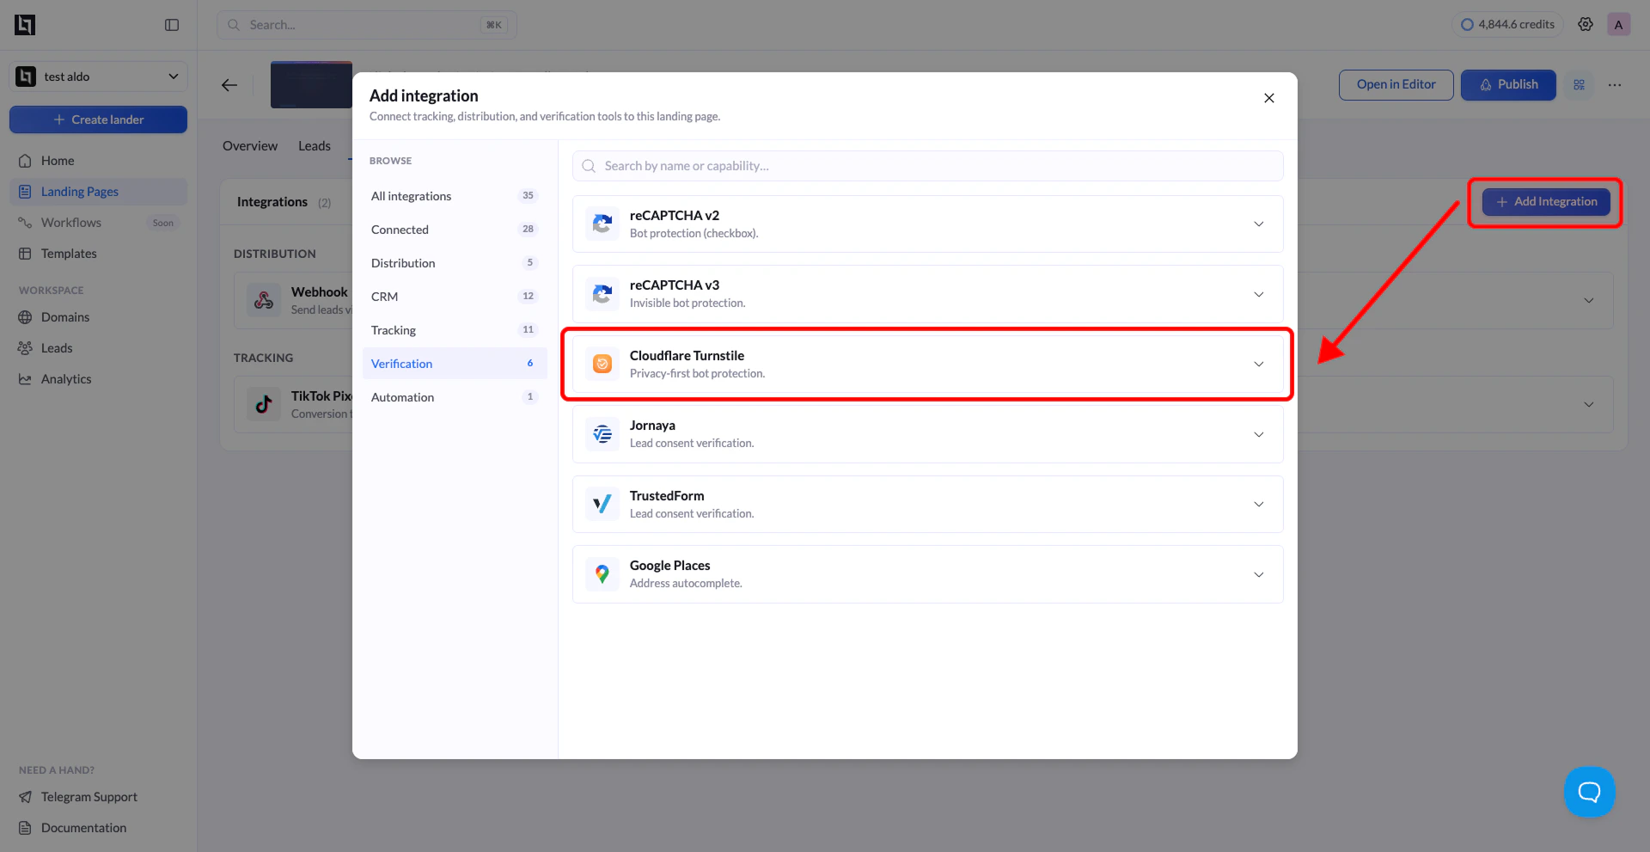Open the three-dot more options menu
The height and width of the screenshot is (852, 1650).
pyautogui.click(x=1615, y=84)
